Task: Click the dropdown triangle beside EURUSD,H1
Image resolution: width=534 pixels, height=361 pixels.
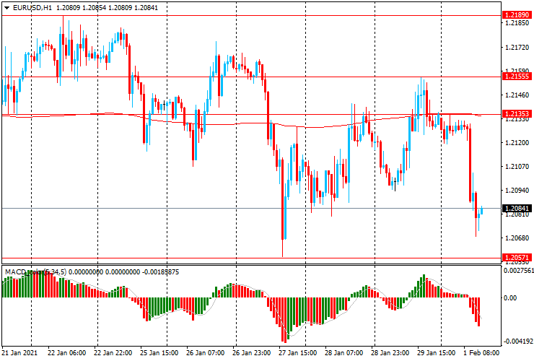Action: tap(6, 8)
